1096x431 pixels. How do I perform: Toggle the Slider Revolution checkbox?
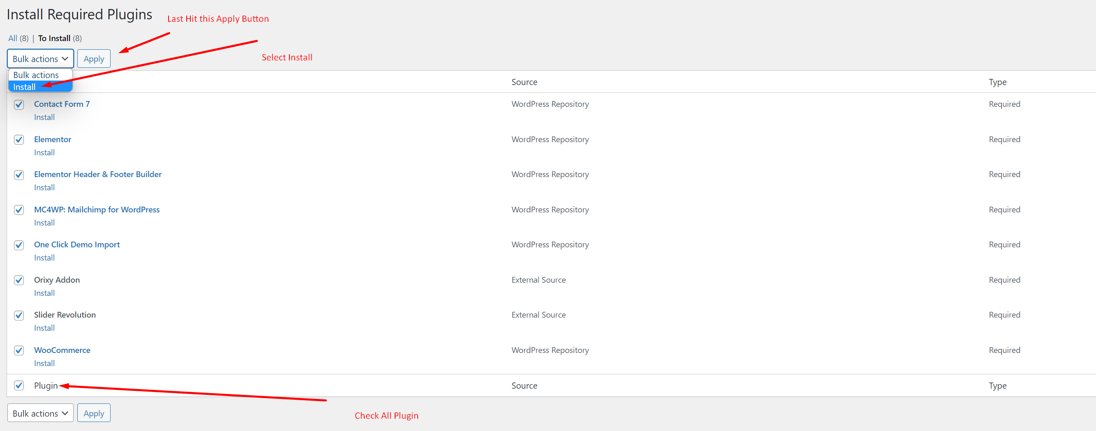coord(19,315)
